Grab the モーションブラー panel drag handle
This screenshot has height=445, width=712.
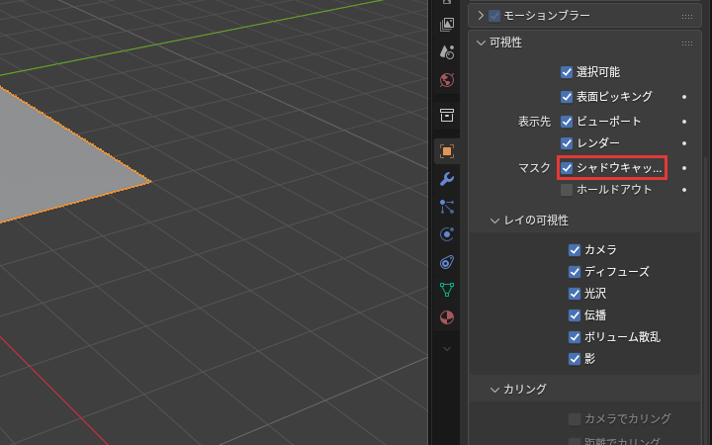(x=687, y=17)
